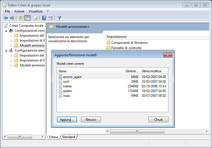This screenshot has height=148, width=212.
Task: Toggle the show/hide console tree icon
Action: [x=27, y=18]
